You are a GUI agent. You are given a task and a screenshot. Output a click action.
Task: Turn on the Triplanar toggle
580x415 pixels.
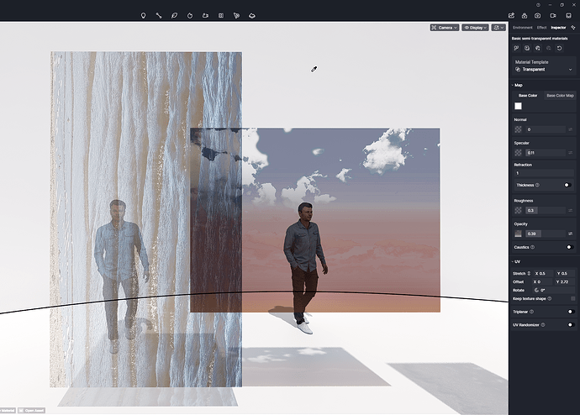coord(570,312)
